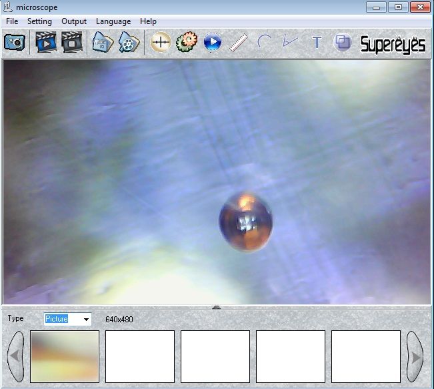Select the first captured picture thumbnail
The image size is (434, 389).
(x=65, y=356)
